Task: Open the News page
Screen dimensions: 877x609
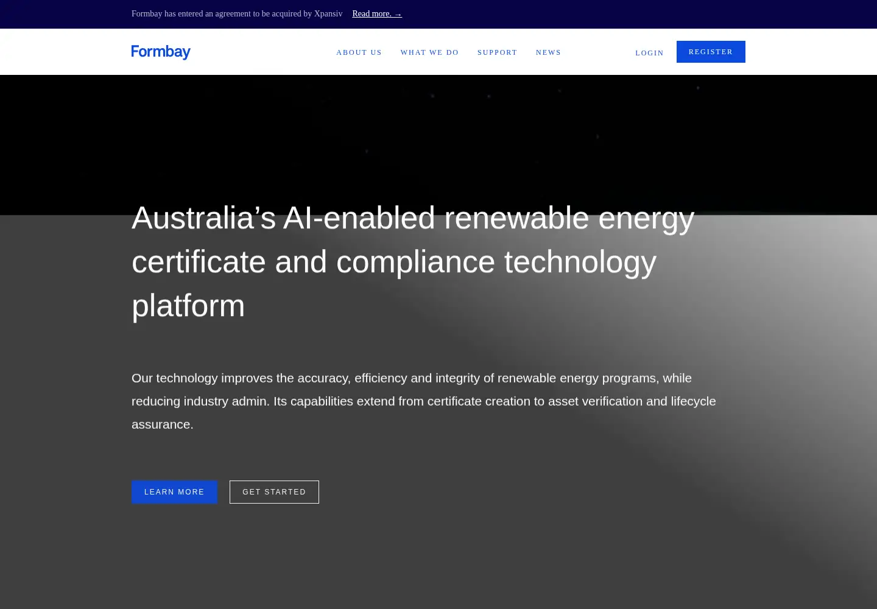Action: point(548,52)
